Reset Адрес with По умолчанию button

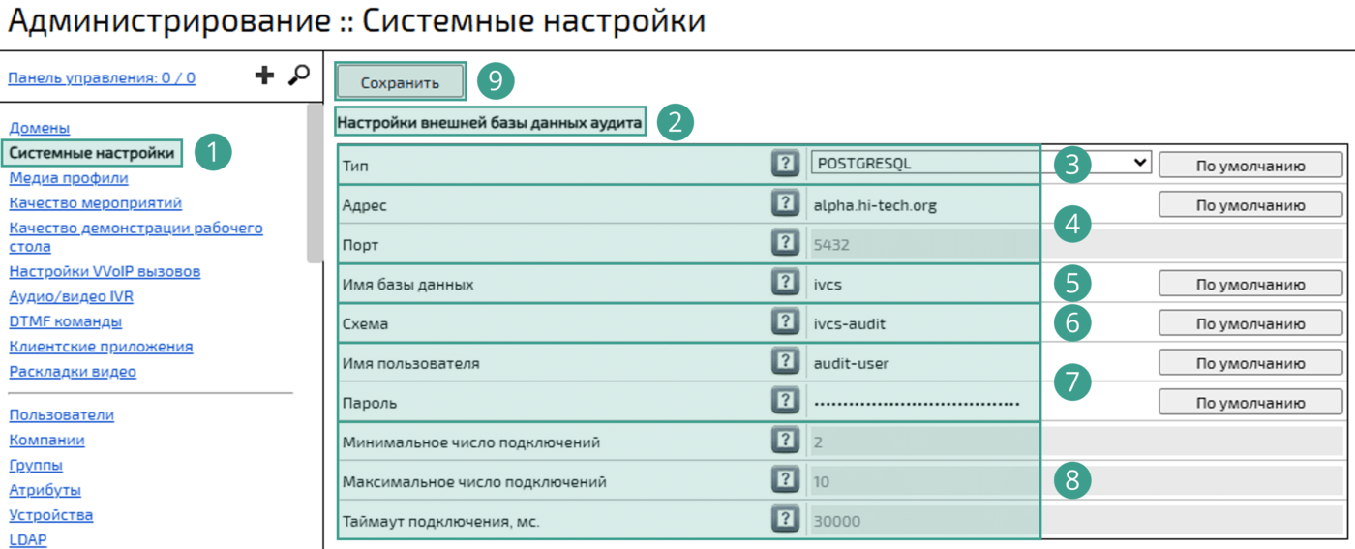pyautogui.click(x=1250, y=205)
